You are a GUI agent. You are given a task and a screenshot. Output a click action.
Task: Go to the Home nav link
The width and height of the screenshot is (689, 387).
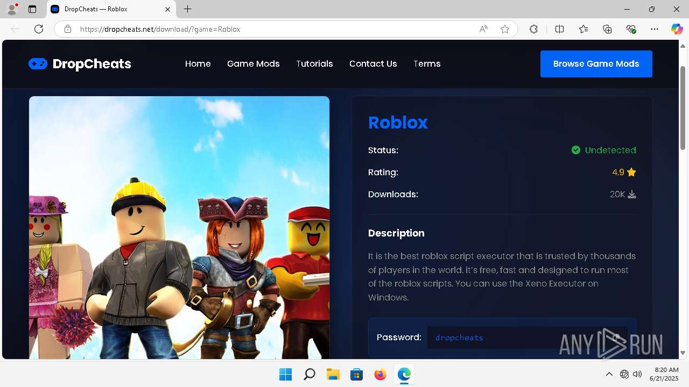point(198,63)
